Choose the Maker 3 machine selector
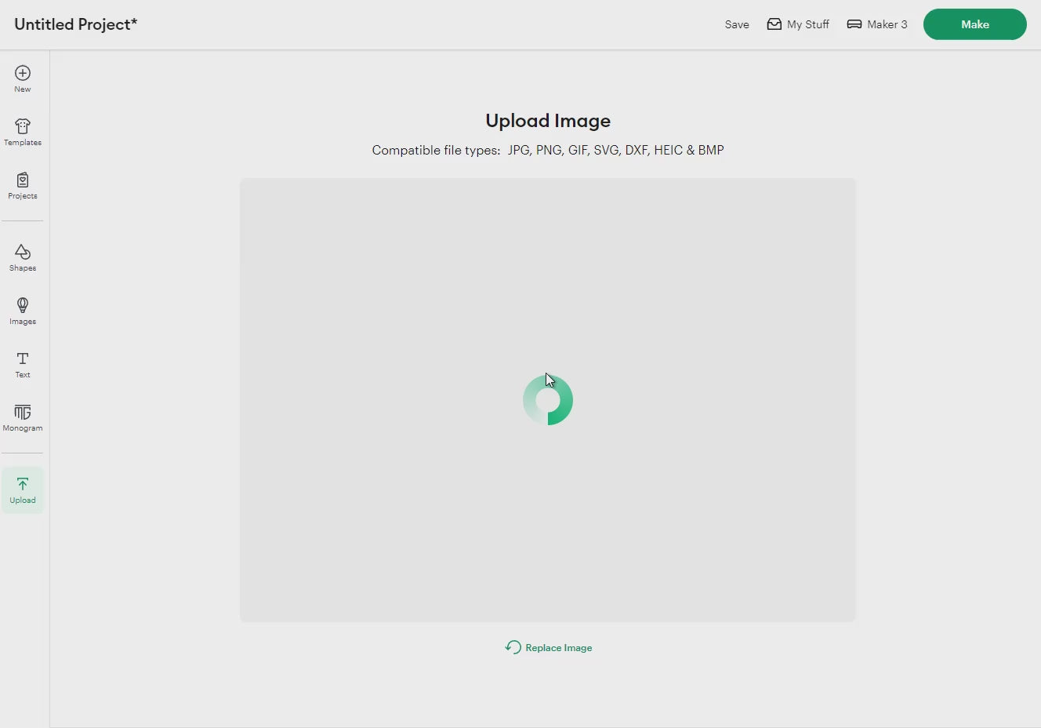The height and width of the screenshot is (728, 1041). click(877, 24)
